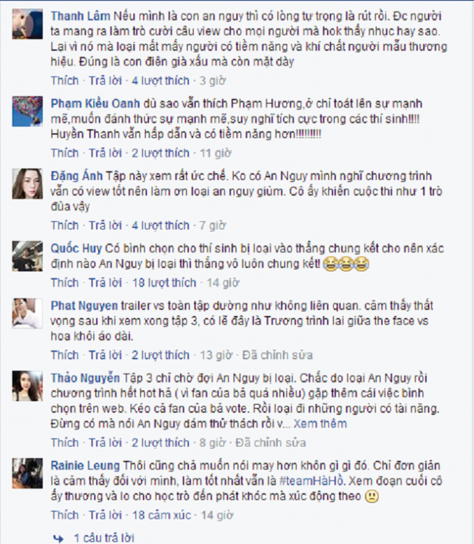Like Thanh Lâm's comment with Thích
Screen dimensions: 474x544
pos(65,80)
